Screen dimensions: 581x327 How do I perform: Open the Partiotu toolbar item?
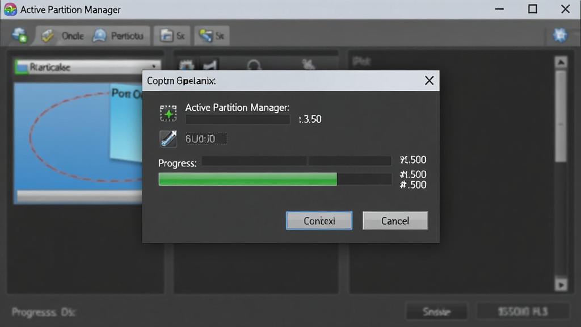click(118, 36)
